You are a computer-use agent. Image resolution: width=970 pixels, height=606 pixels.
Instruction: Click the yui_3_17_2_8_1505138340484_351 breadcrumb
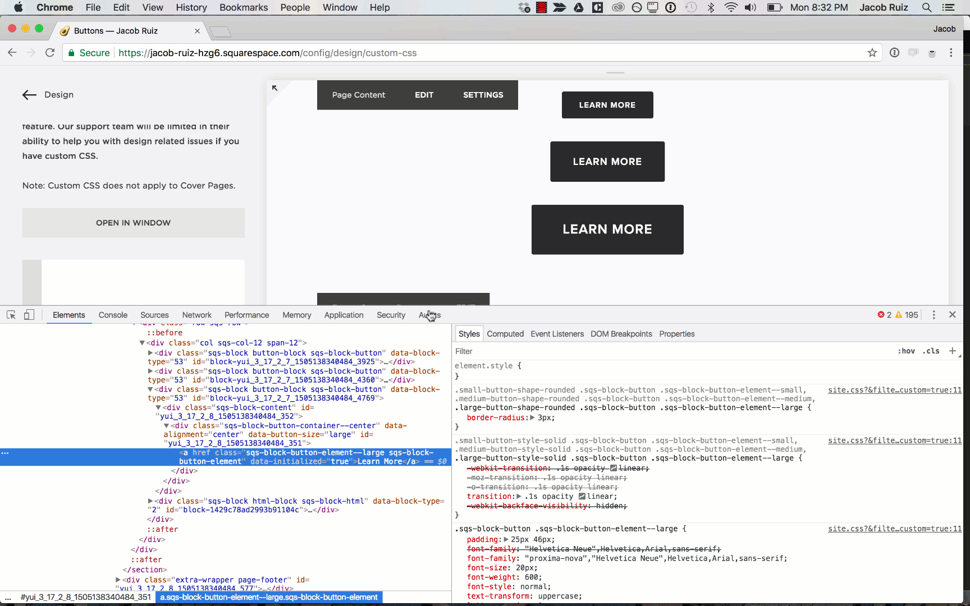pos(86,597)
